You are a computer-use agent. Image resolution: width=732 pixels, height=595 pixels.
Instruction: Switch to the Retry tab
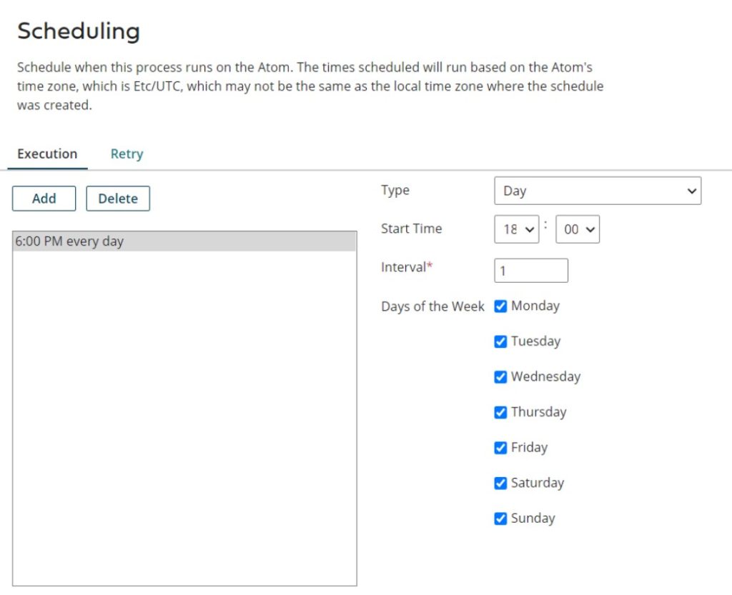(x=127, y=154)
